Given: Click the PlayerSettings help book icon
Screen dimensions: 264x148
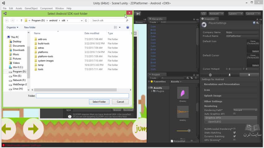Looking at the screenshot, I should 254,23.
